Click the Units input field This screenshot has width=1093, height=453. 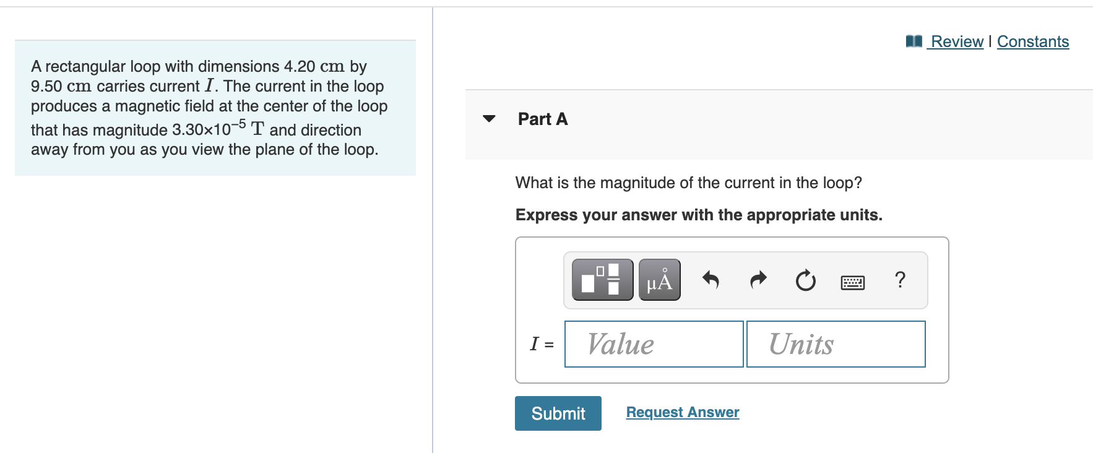click(835, 344)
